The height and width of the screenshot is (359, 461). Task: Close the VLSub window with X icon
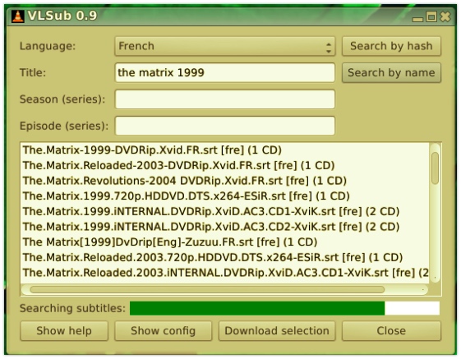tap(445, 16)
